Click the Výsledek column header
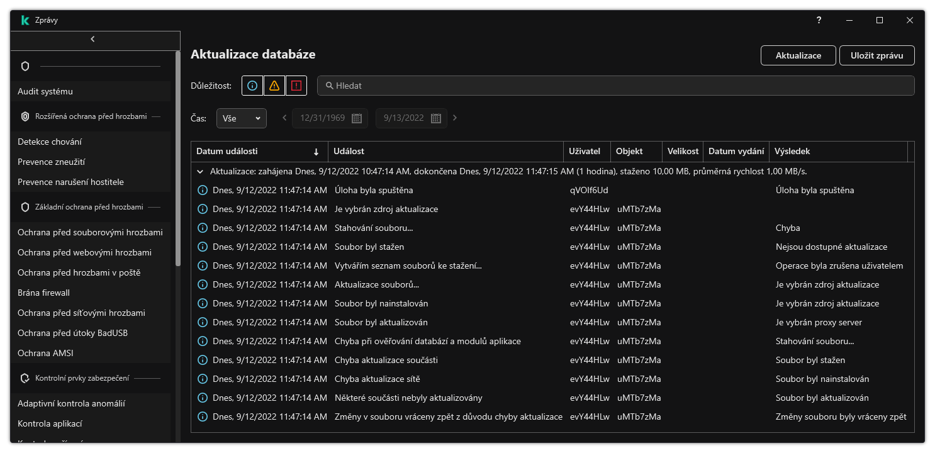 [x=837, y=152]
